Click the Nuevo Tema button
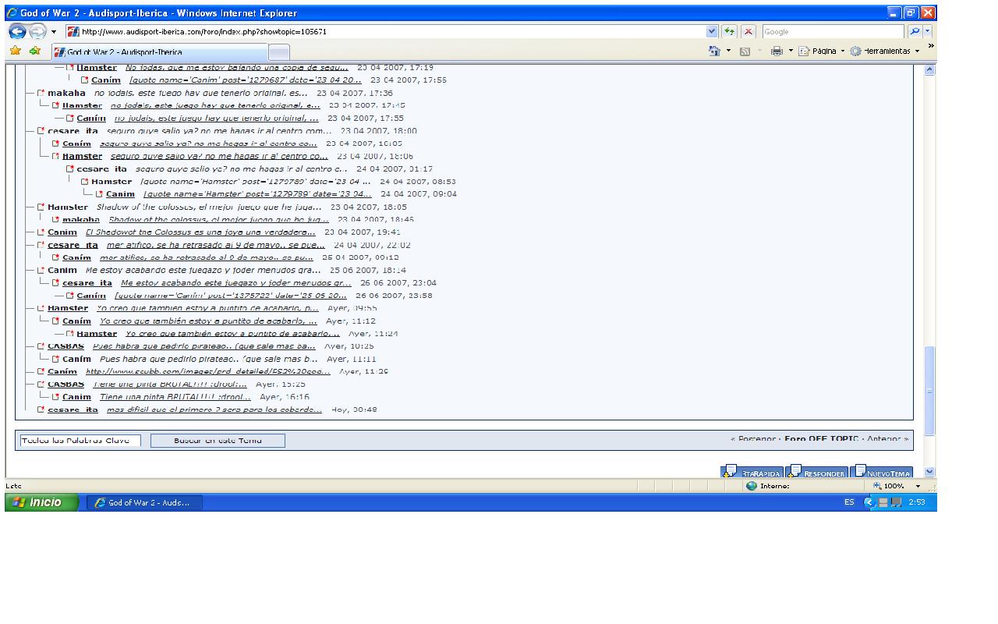Image resolution: width=998 pixels, height=624 pixels. [x=881, y=471]
